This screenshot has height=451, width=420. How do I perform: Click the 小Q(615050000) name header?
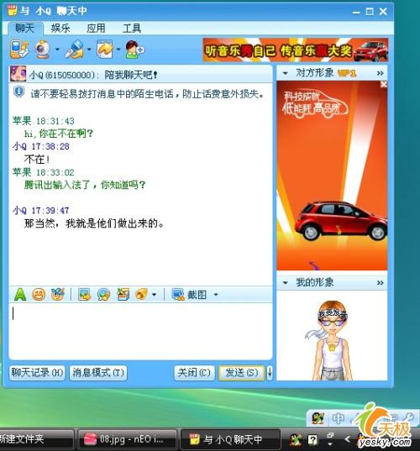pyautogui.click(x=61, y=75)
